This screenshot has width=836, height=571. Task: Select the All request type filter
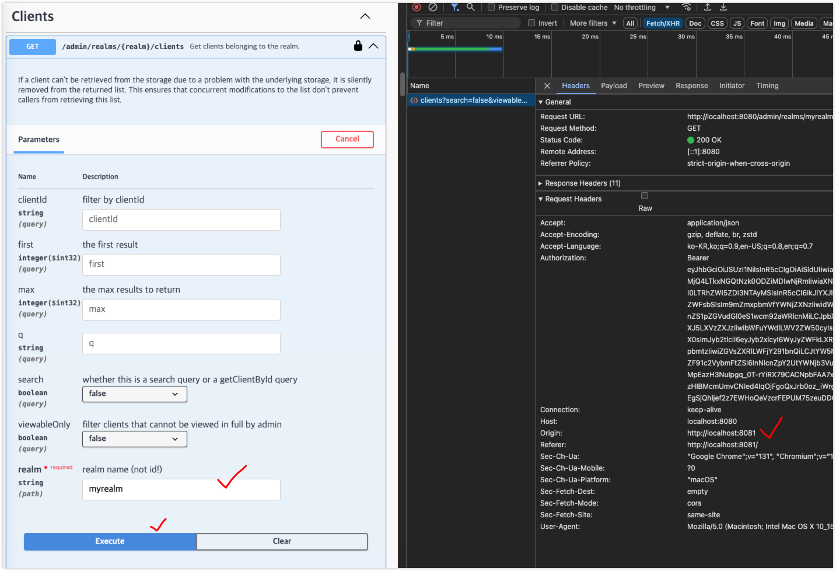click(x=630, y=23)
